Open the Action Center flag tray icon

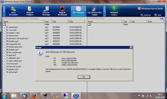[x=139, y=96]
